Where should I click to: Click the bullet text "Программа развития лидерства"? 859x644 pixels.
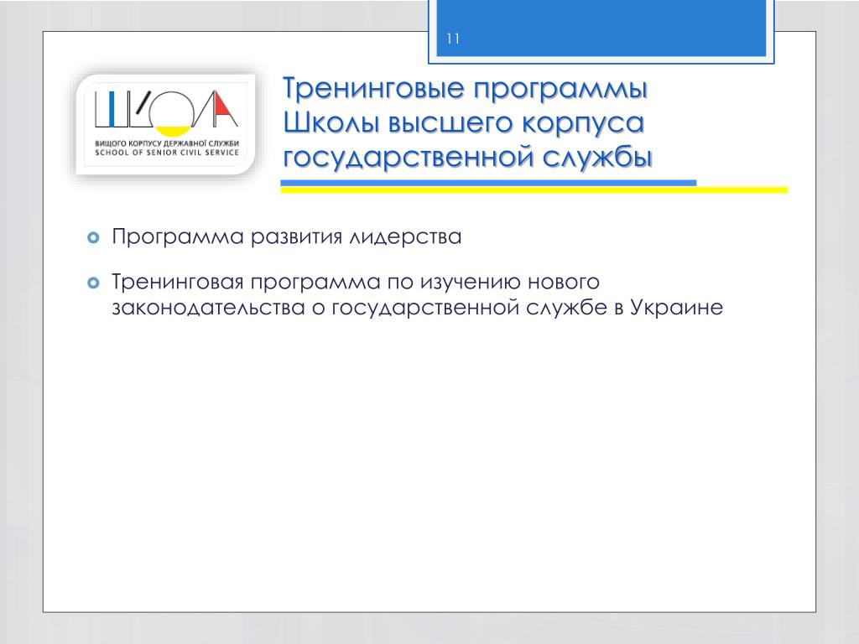[x=287, y=237]
